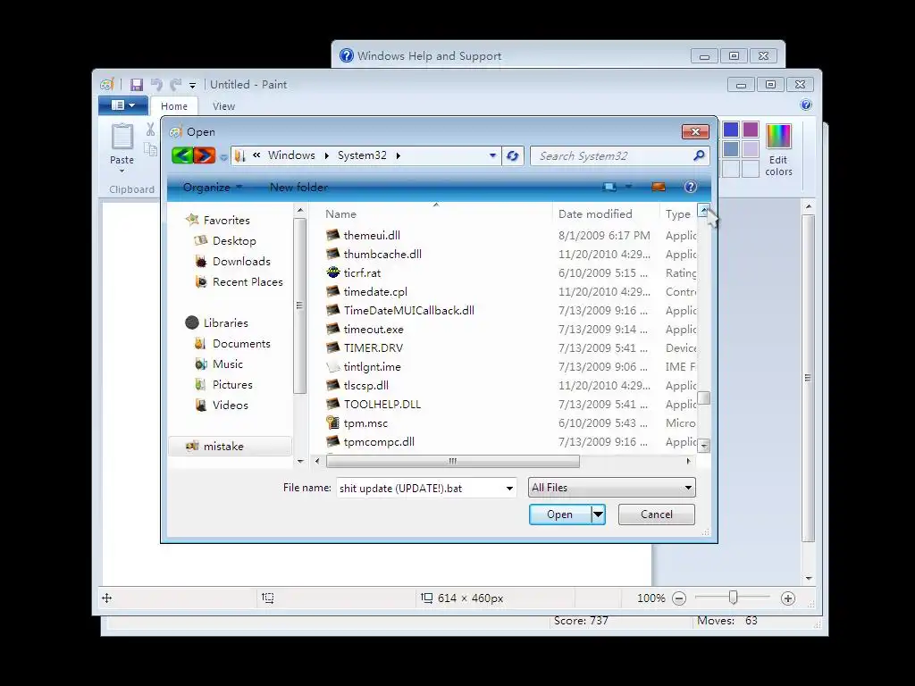Sort by the Name column header

pos(435,214)
